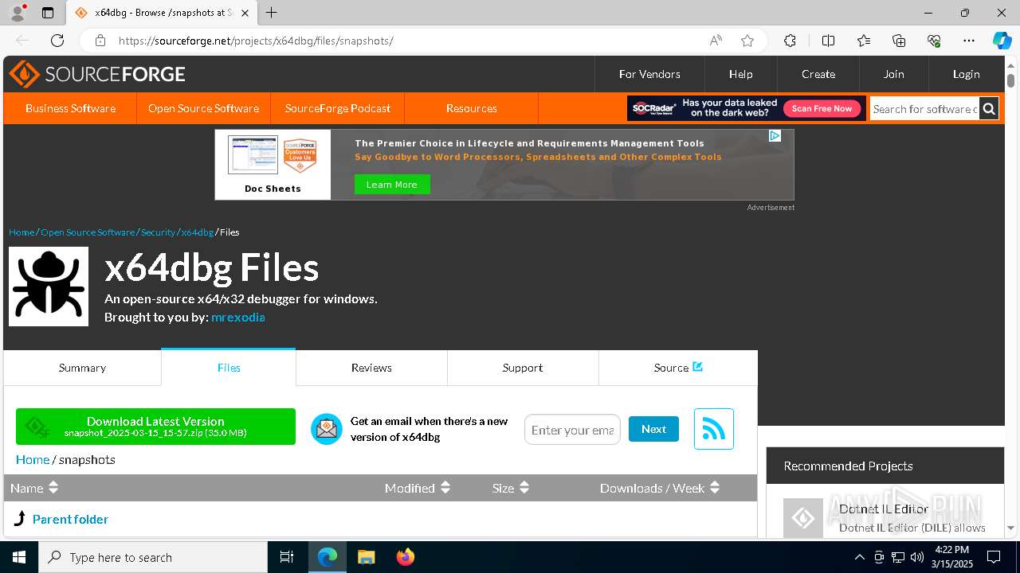Switch to the Files tab

tap(229, 368)
